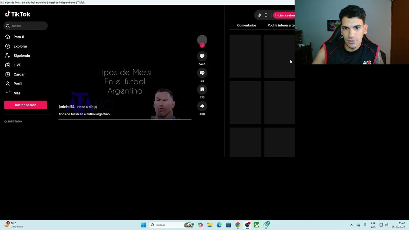Open the get-app phone icon in the top bar
The width and height of the screenshot is (409, 230).
[266, 15]
